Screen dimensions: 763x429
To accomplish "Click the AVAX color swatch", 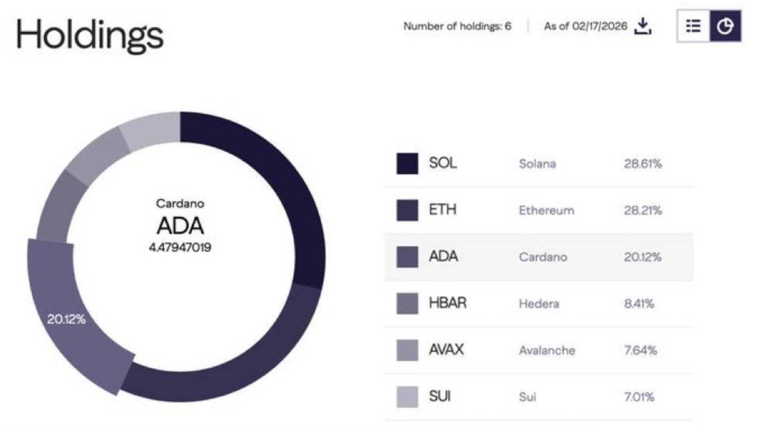I will click(407, 350).
